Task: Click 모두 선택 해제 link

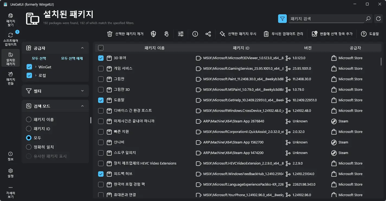Action: [72, 58]
